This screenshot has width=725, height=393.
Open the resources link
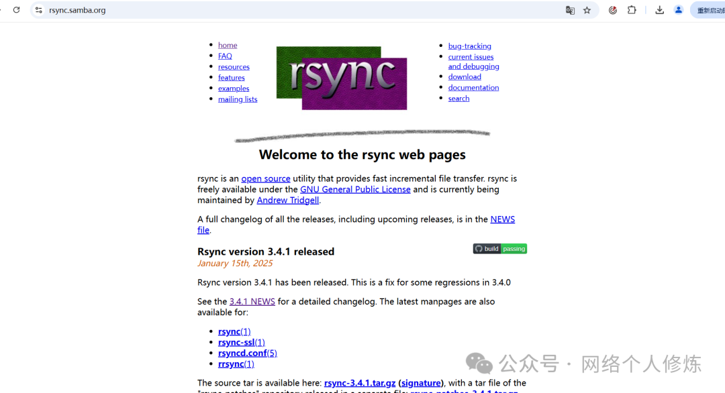(x=234, y=67)
